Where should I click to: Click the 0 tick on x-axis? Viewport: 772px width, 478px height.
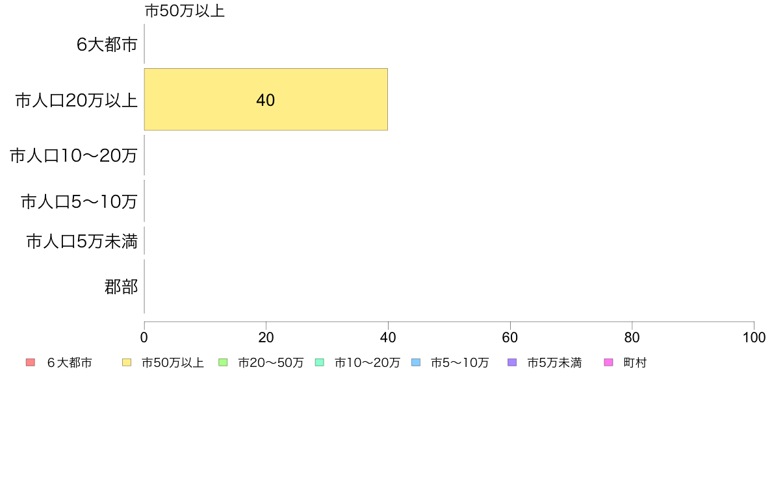tap(144, 337)
